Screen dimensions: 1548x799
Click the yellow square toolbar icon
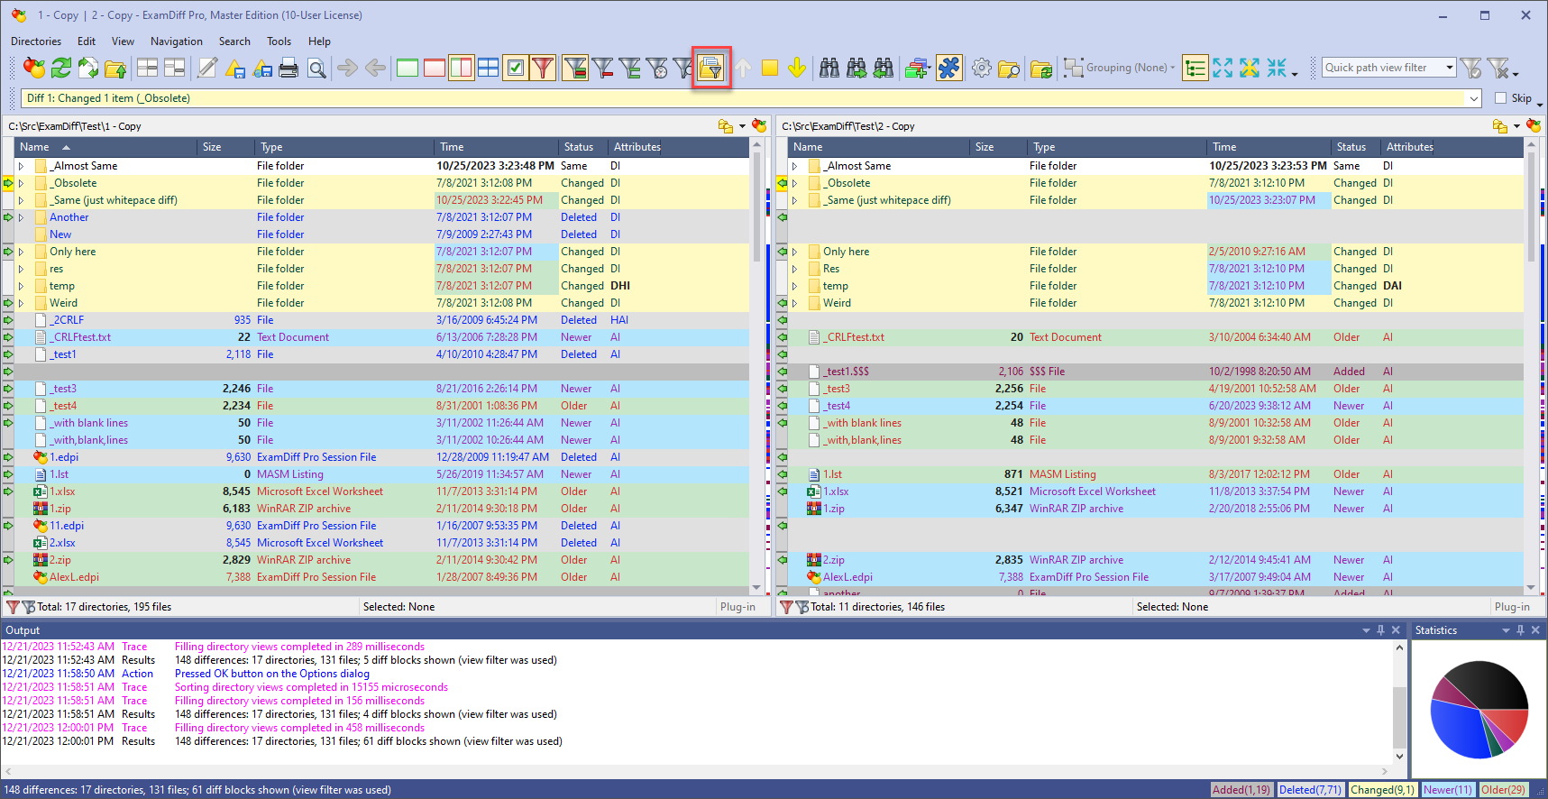point(770,68)
